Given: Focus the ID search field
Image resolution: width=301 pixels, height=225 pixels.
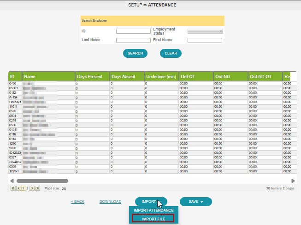Looking at the screenshot, I should [x=133, y=31].
